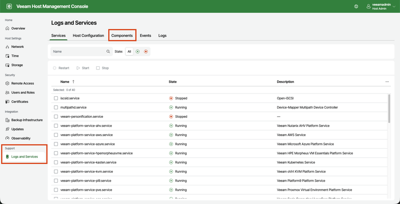Check the veeam-platform-service-hpemorpheusvme.service checkbox

click(56, 153)
